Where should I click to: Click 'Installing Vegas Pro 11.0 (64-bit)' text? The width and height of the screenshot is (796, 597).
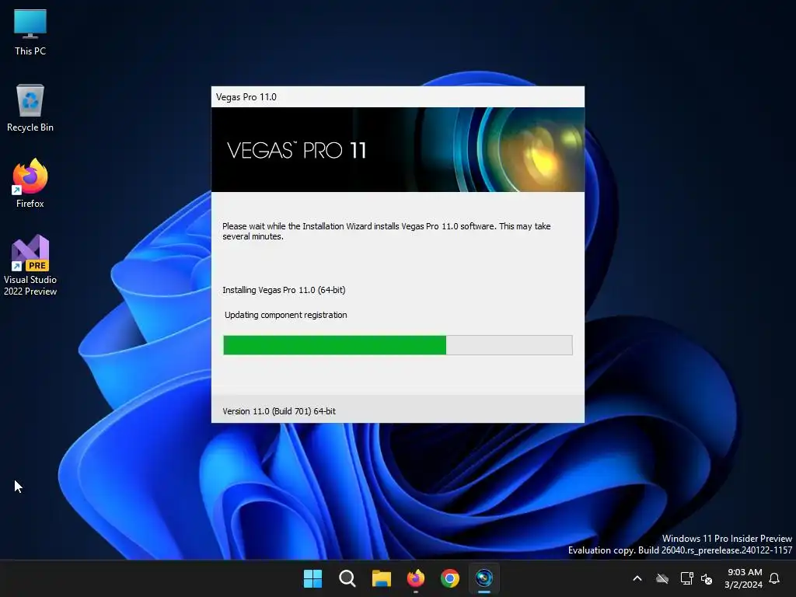(x=284, y=290)
